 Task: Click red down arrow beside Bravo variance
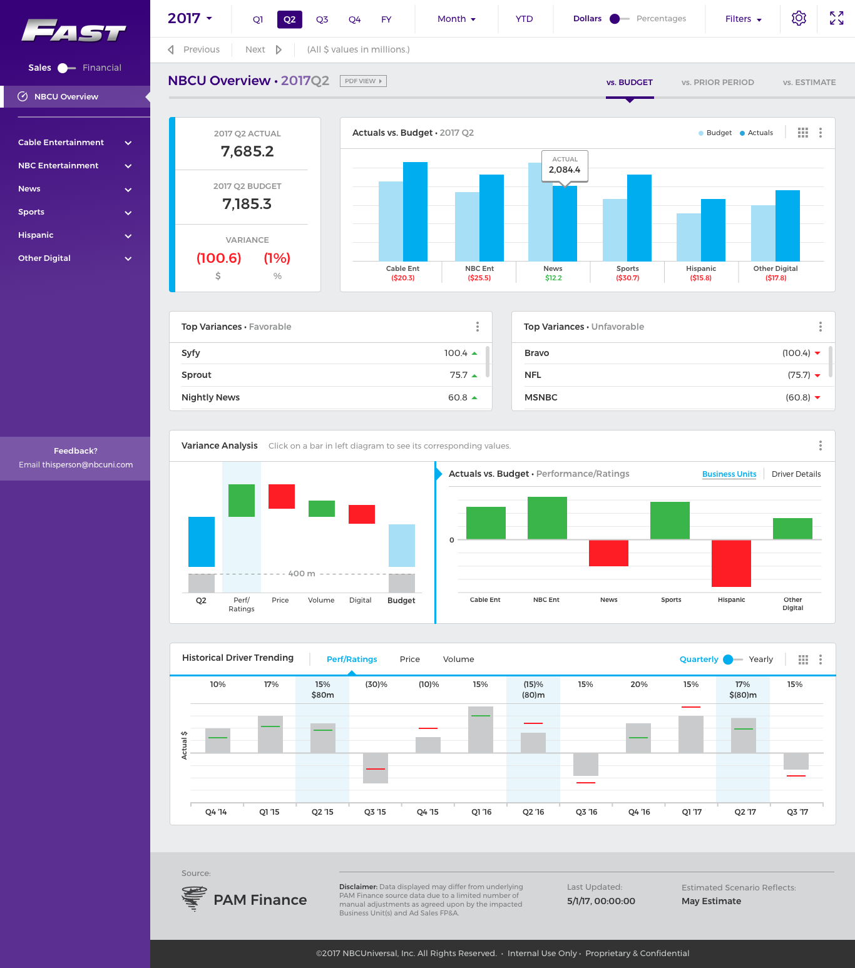[817, 354]
